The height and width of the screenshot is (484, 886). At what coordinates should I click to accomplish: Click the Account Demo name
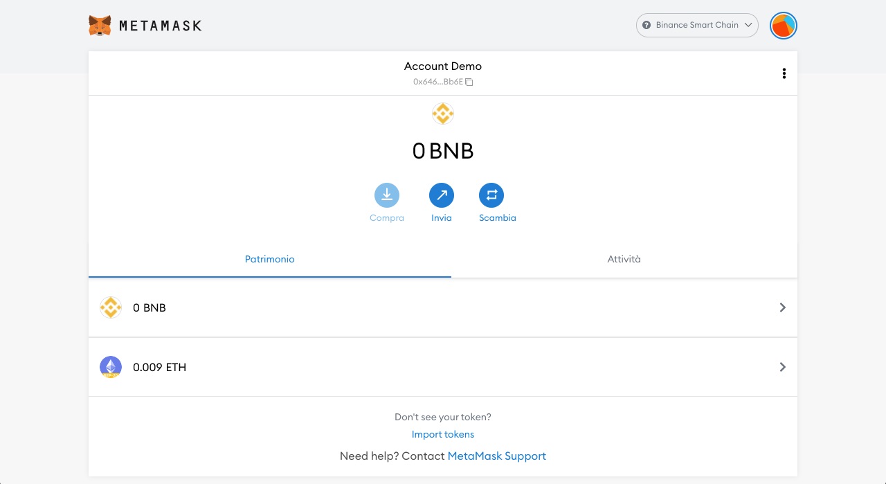point(443,66)
